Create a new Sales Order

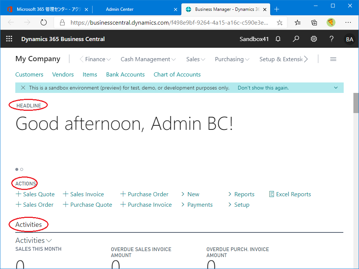(34, 205)
